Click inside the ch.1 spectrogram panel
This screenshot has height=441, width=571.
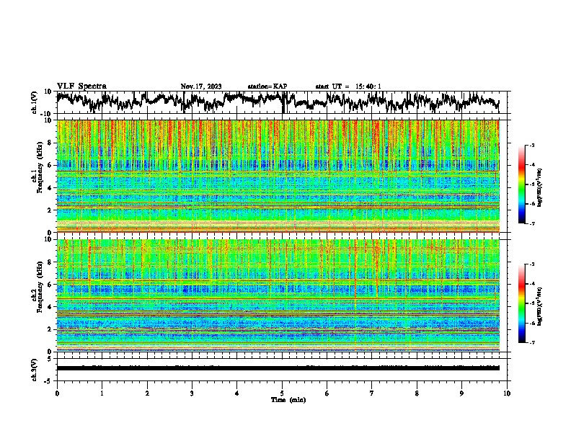point(278,176)
